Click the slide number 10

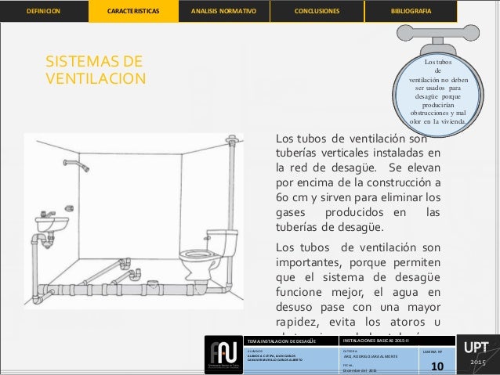tap(437, 366)
